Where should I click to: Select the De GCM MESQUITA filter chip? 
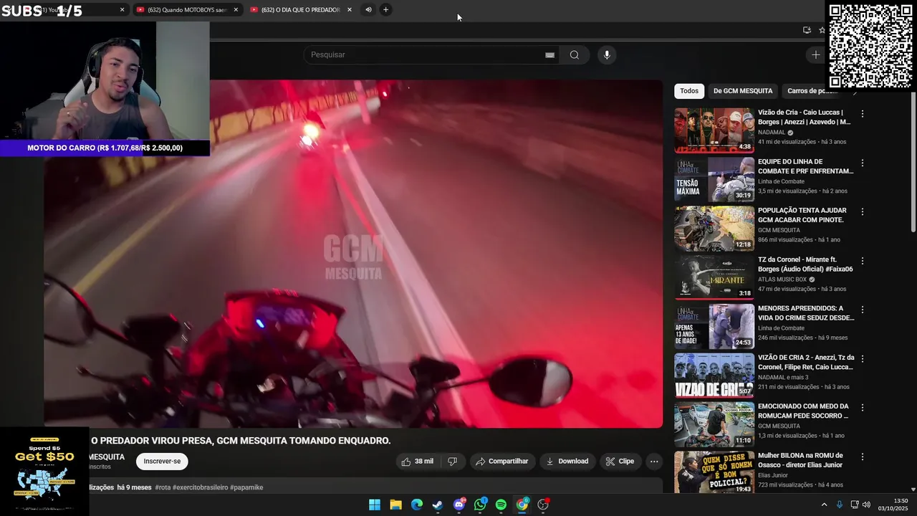[x=743, y=91]
